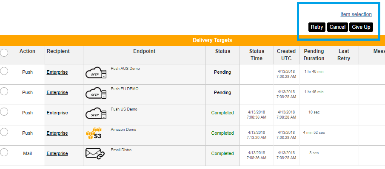The height and width of the screenshot is (169, 385).
Task: Click the Status column header
Action: click(x=222, y=51)
